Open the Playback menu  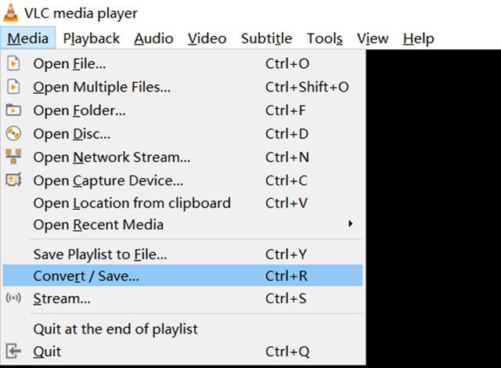point(92,38)
